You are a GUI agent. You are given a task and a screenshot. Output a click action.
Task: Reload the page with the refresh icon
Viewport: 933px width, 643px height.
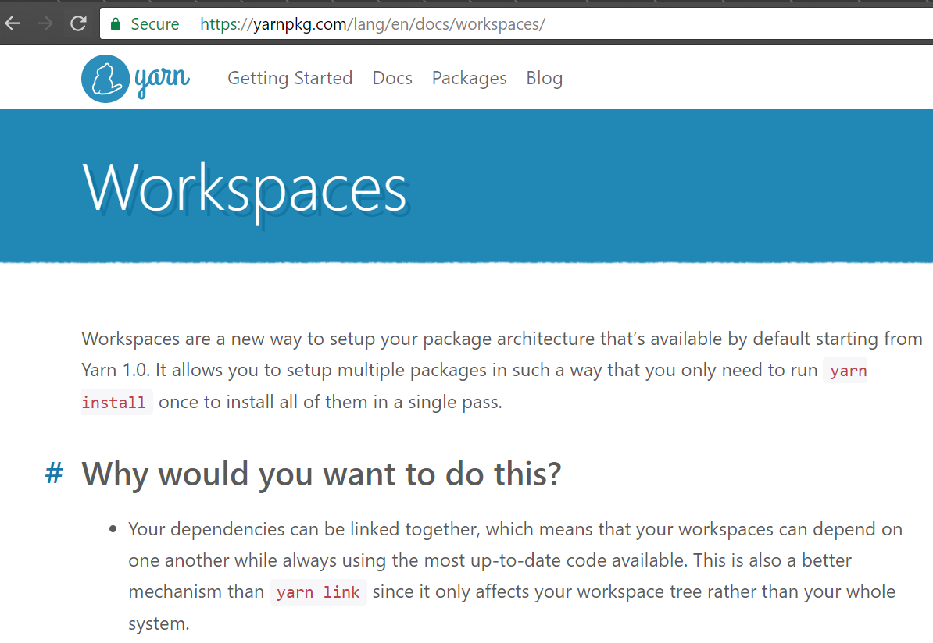click(x=79, y=23)
